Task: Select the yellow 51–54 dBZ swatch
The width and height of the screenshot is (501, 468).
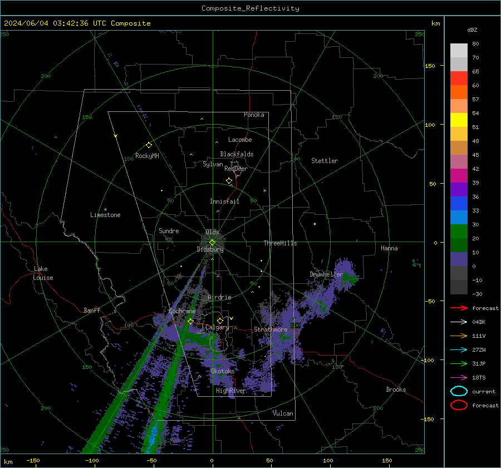Action: tap(459, 120)
